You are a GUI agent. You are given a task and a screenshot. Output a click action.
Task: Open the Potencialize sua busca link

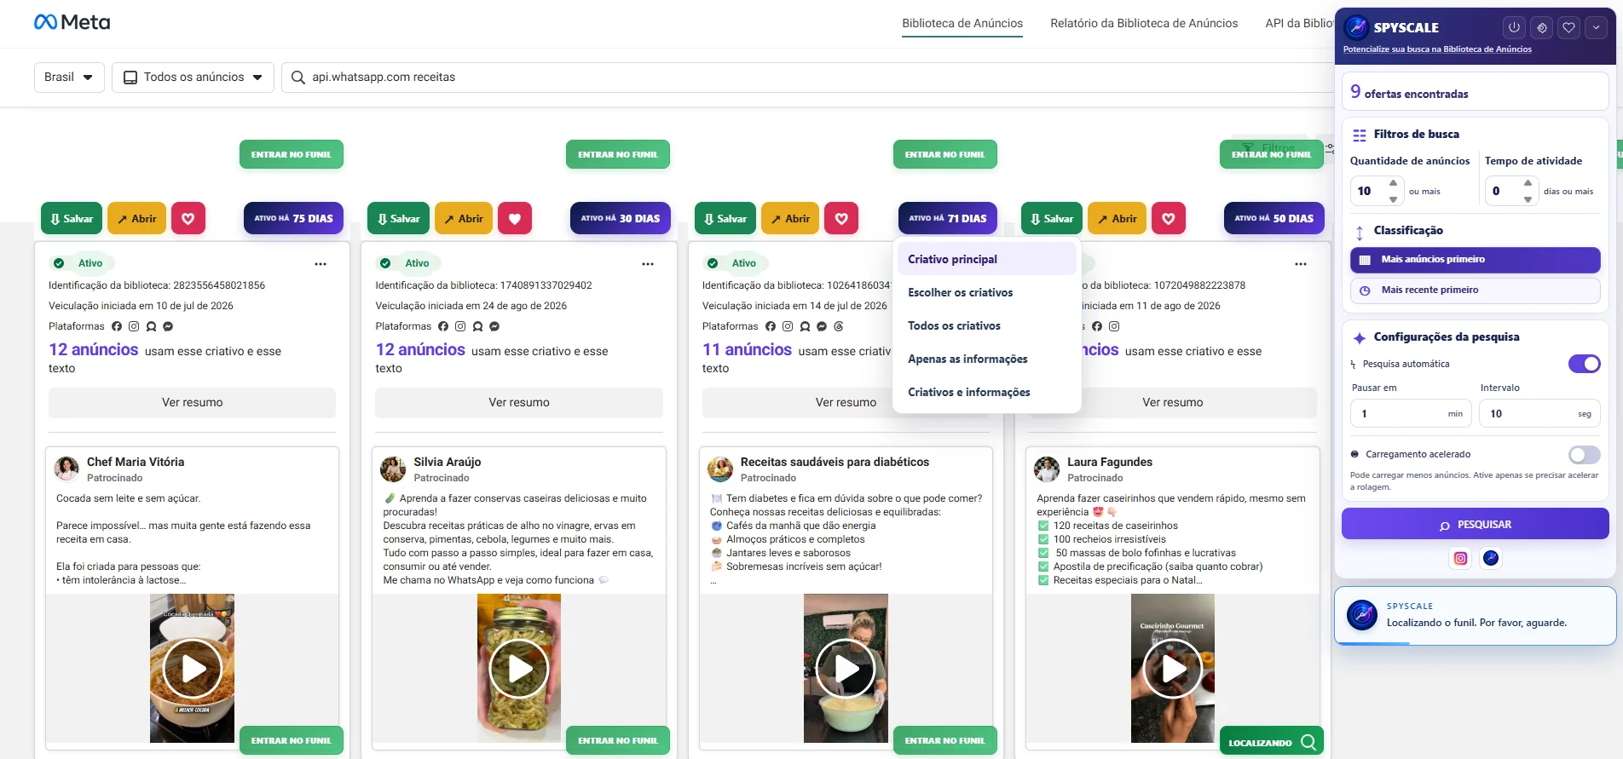point(1437,49)
